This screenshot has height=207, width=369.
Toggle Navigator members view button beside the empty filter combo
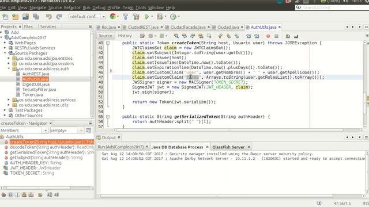pyautogui.click(x=88, y=131)
